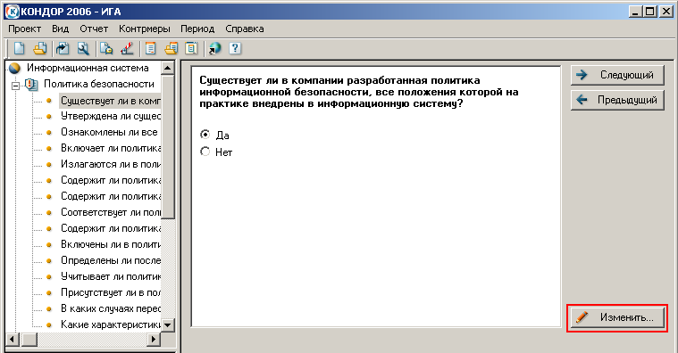
Task: Maximize the КОНДОР 2006 window
Action: click(649, 12)
